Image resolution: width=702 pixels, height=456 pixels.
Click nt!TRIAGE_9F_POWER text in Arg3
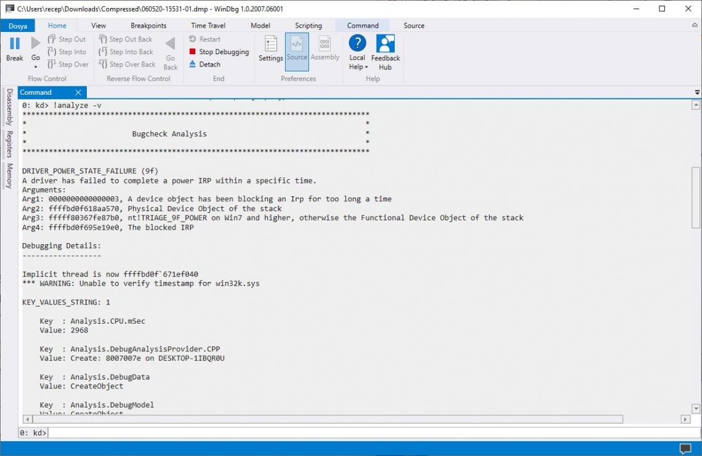click(x=167, y=218)
